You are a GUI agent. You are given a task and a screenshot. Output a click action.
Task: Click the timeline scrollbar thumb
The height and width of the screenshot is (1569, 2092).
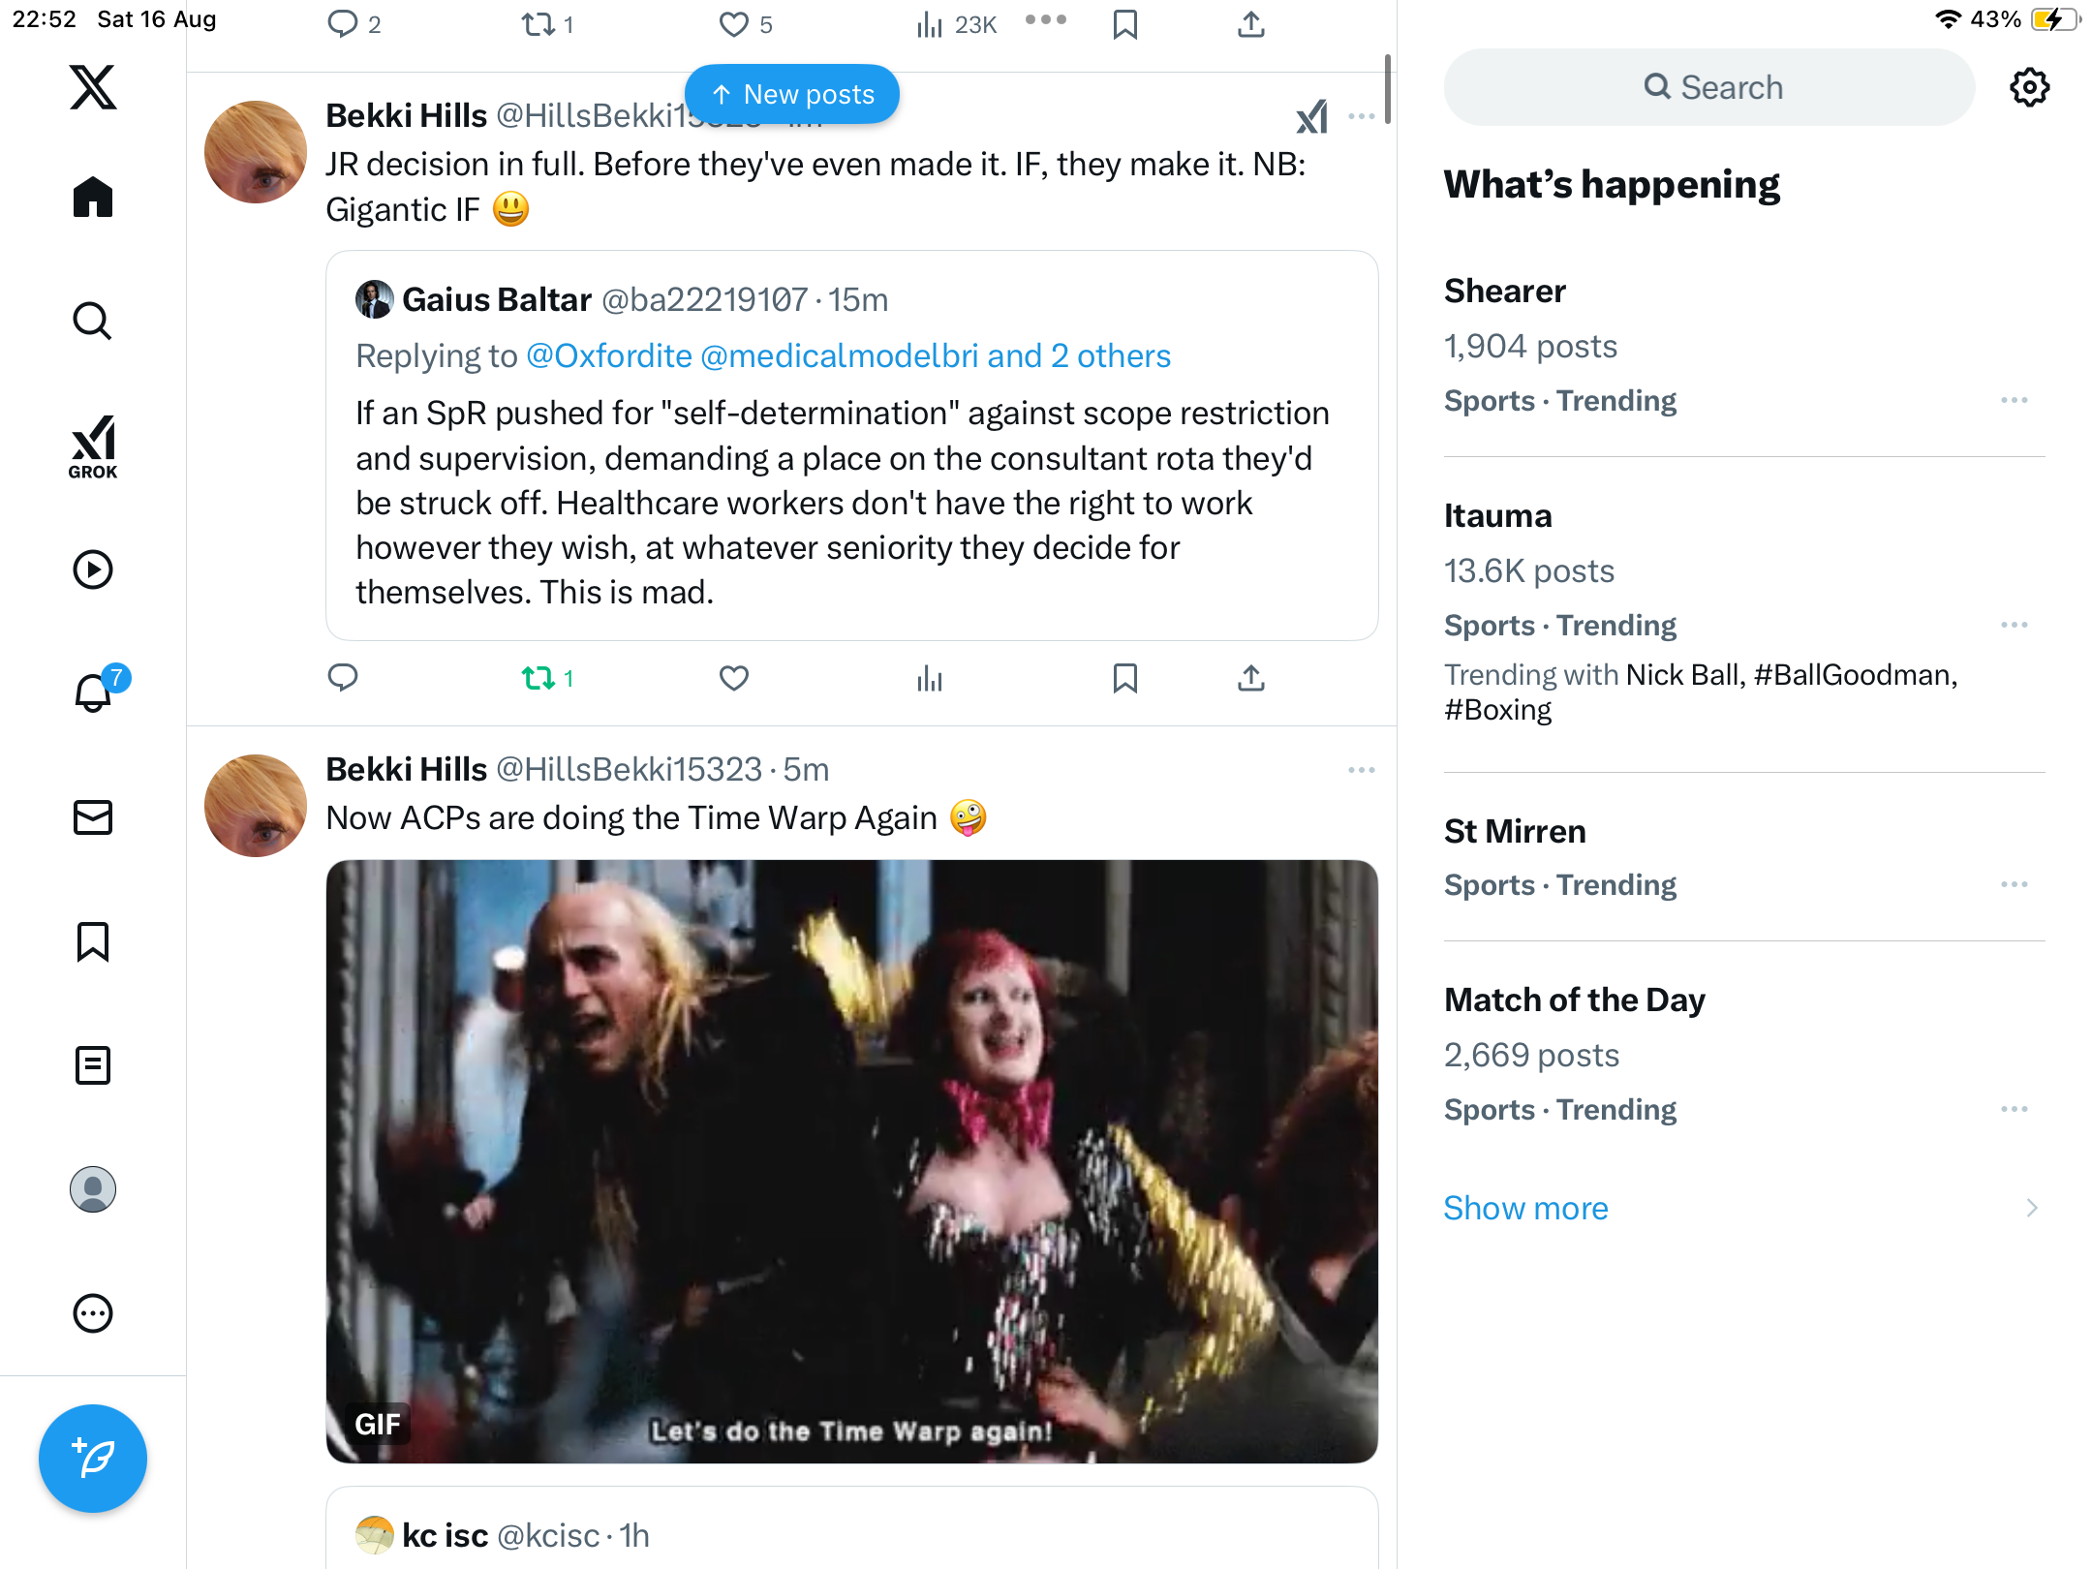pyautogui.click(x=1387, y=89)
